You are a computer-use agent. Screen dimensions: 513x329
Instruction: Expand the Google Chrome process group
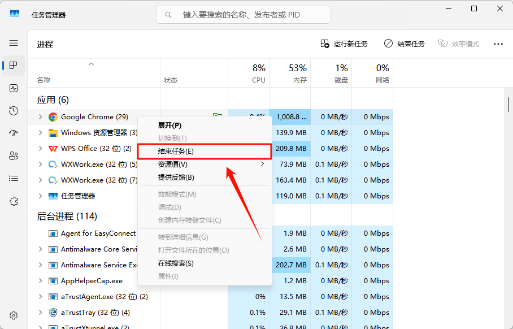click(x=40, y=117)
